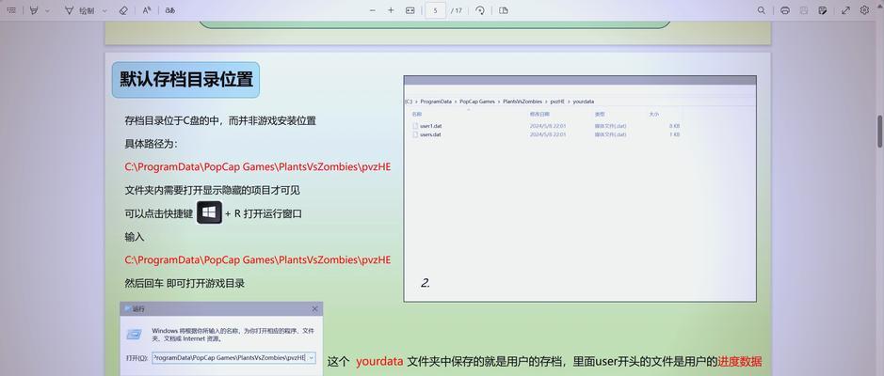The image size is (884, 376).
Task: Click user1.dat in the embedded explorer image
Action: tap(431, 126)
